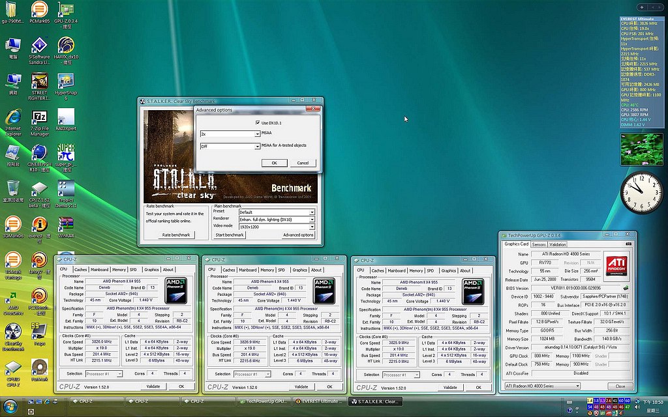
Task: Select the 3DMark06 desktop icon
Action: (x=13, y=227)
